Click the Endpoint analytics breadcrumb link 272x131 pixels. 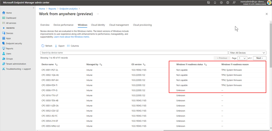[69, 8]
